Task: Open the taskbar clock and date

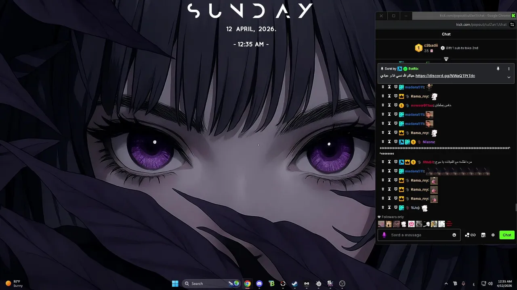Action: pos(504,284)
